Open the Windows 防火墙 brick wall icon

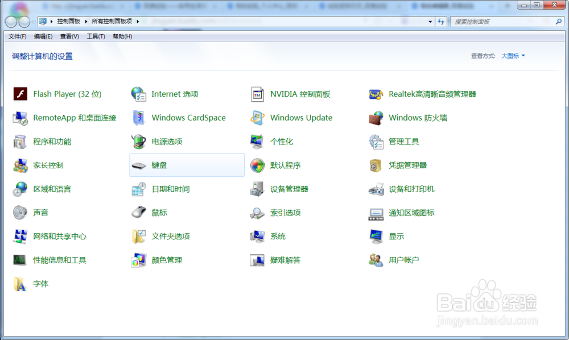(x=376, y=118)
